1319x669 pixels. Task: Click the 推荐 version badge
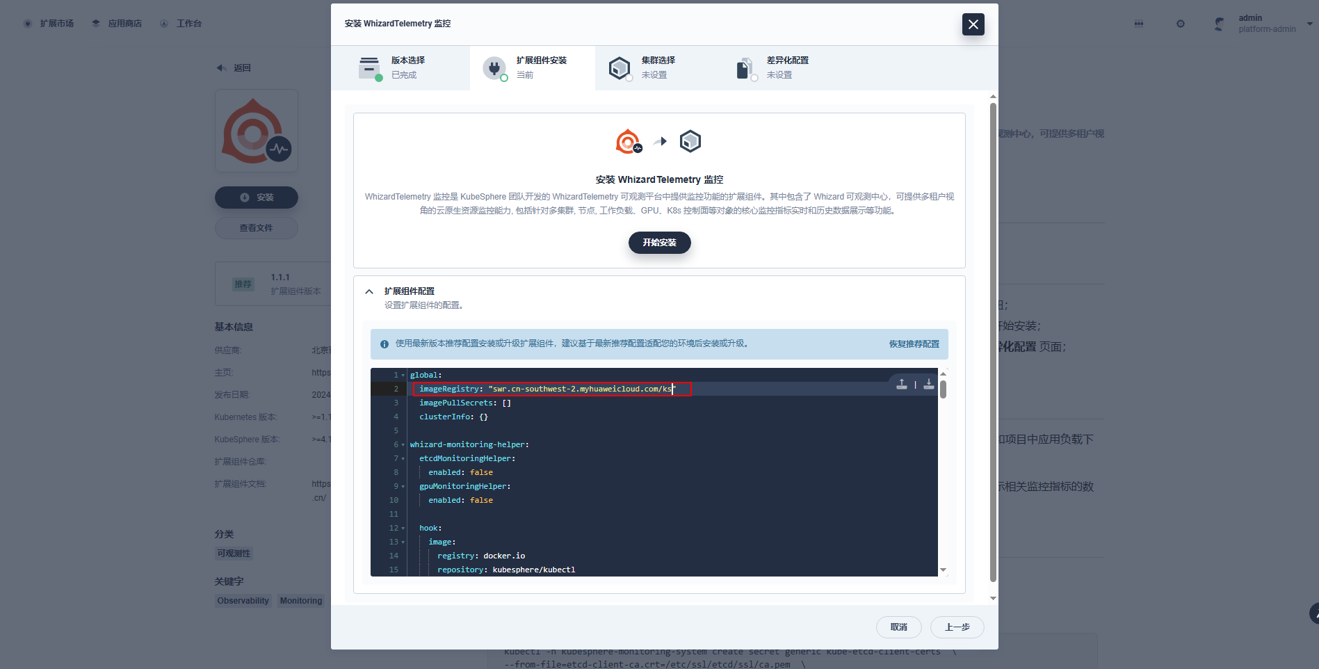click(243, 284)
